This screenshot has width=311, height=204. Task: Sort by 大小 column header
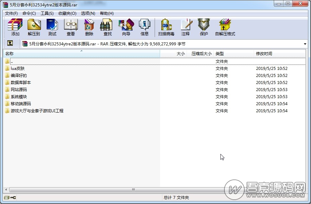(173, 54)
